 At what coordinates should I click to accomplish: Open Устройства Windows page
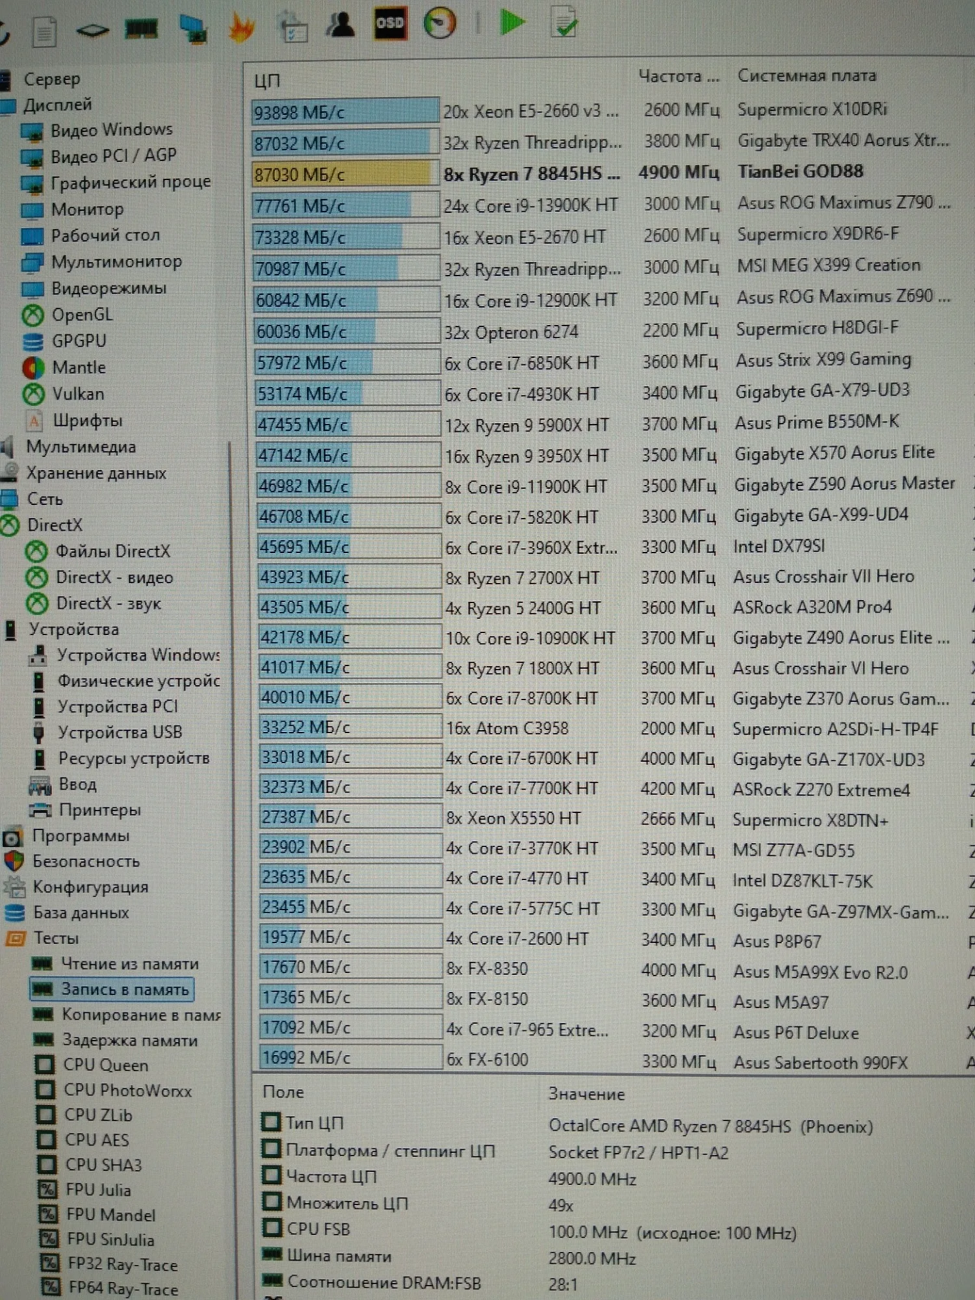tap(138, 655)
